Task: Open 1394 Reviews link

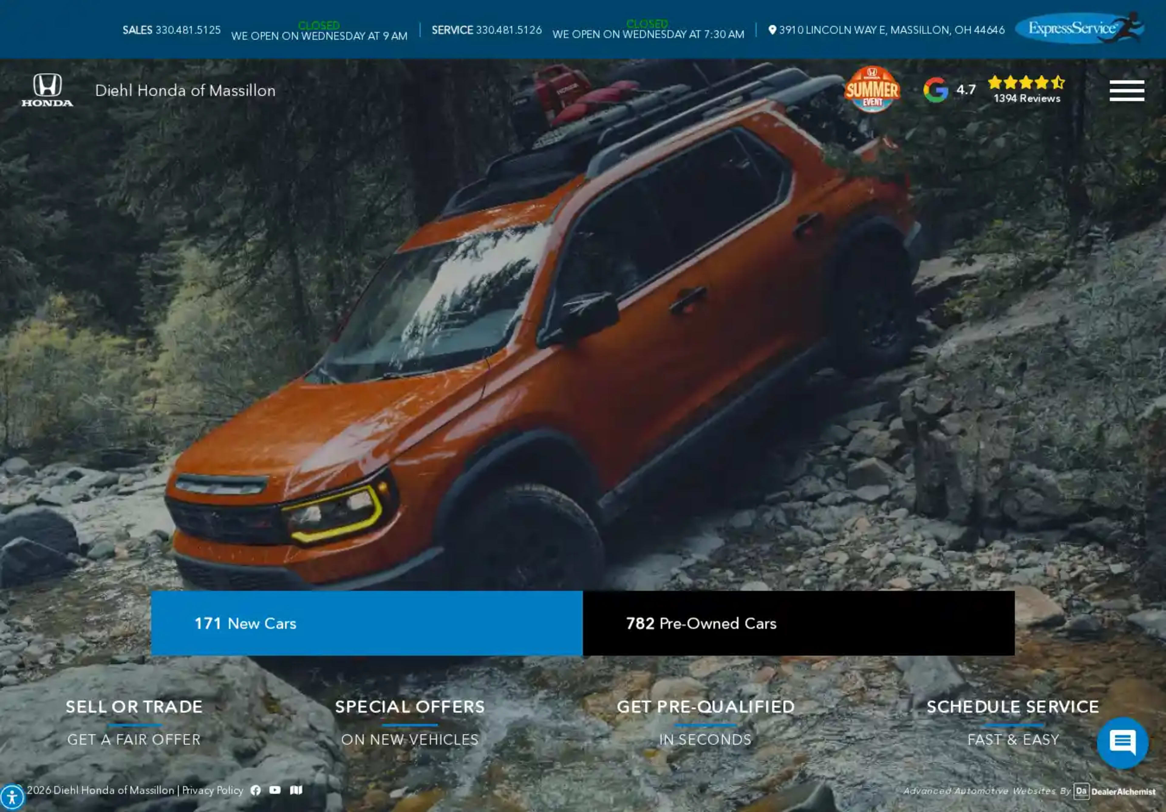Action: [1026, 98]
